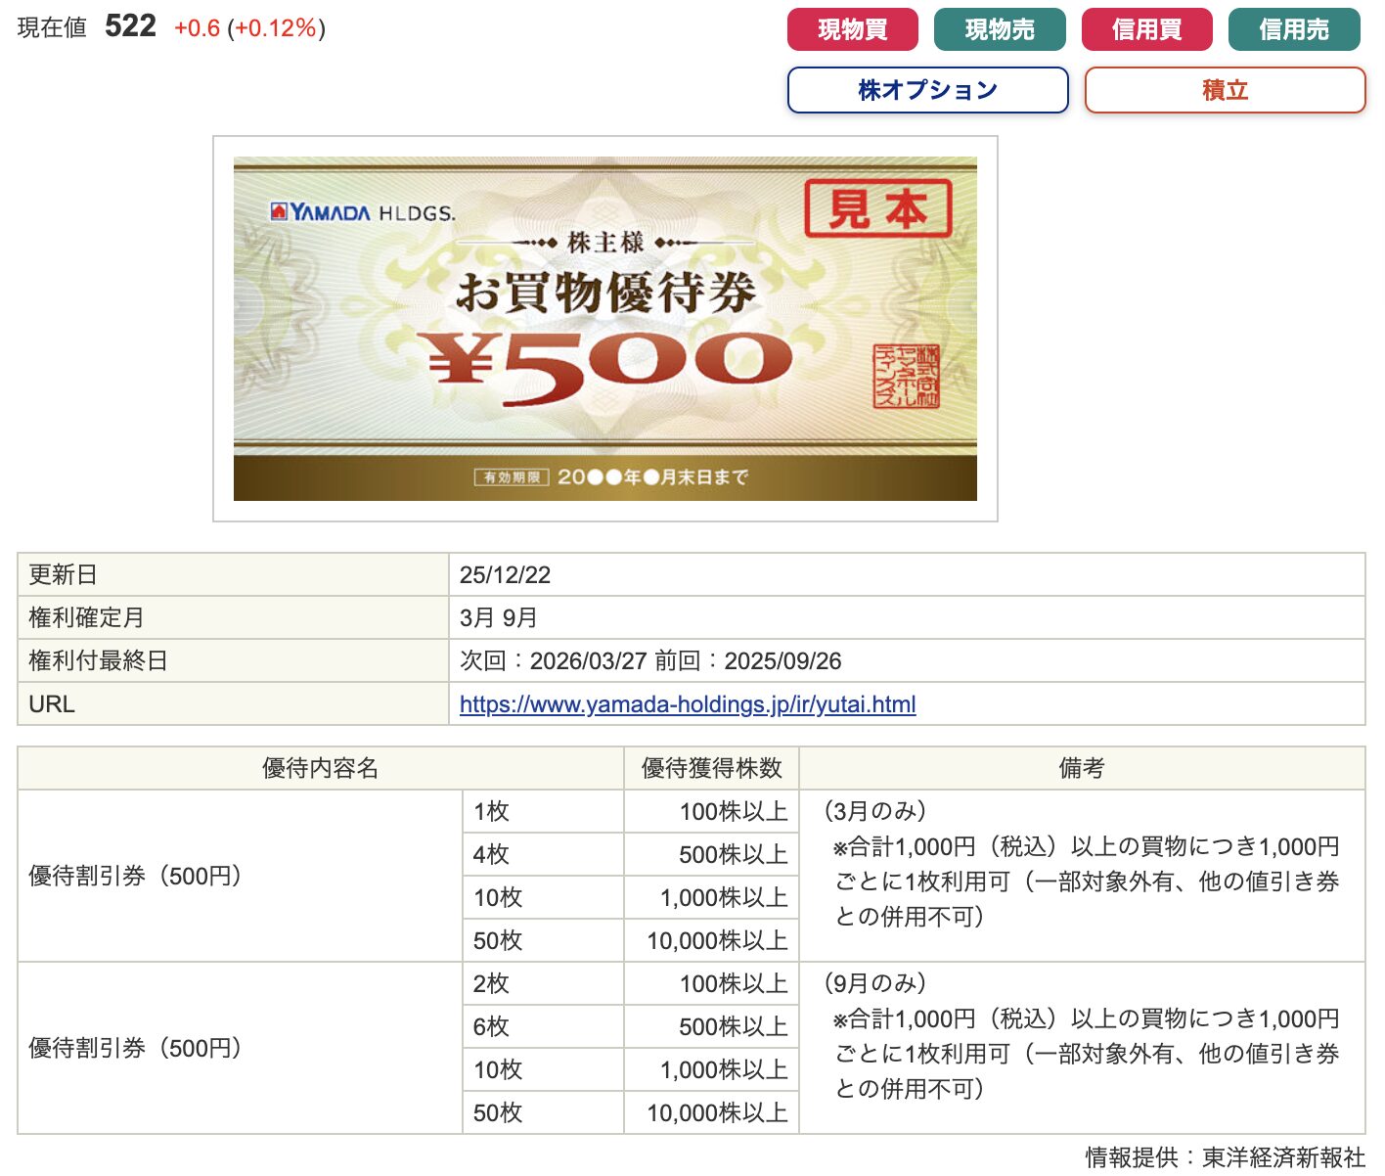Click the 優待内容名 column header
This screenshot has height=1176, width=1385.
click(x=320, y=769)
